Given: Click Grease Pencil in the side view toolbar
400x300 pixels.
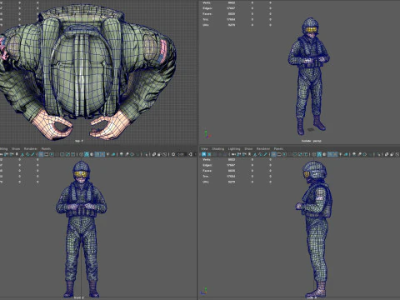Looking at the screenshot, I should (265, 154).
